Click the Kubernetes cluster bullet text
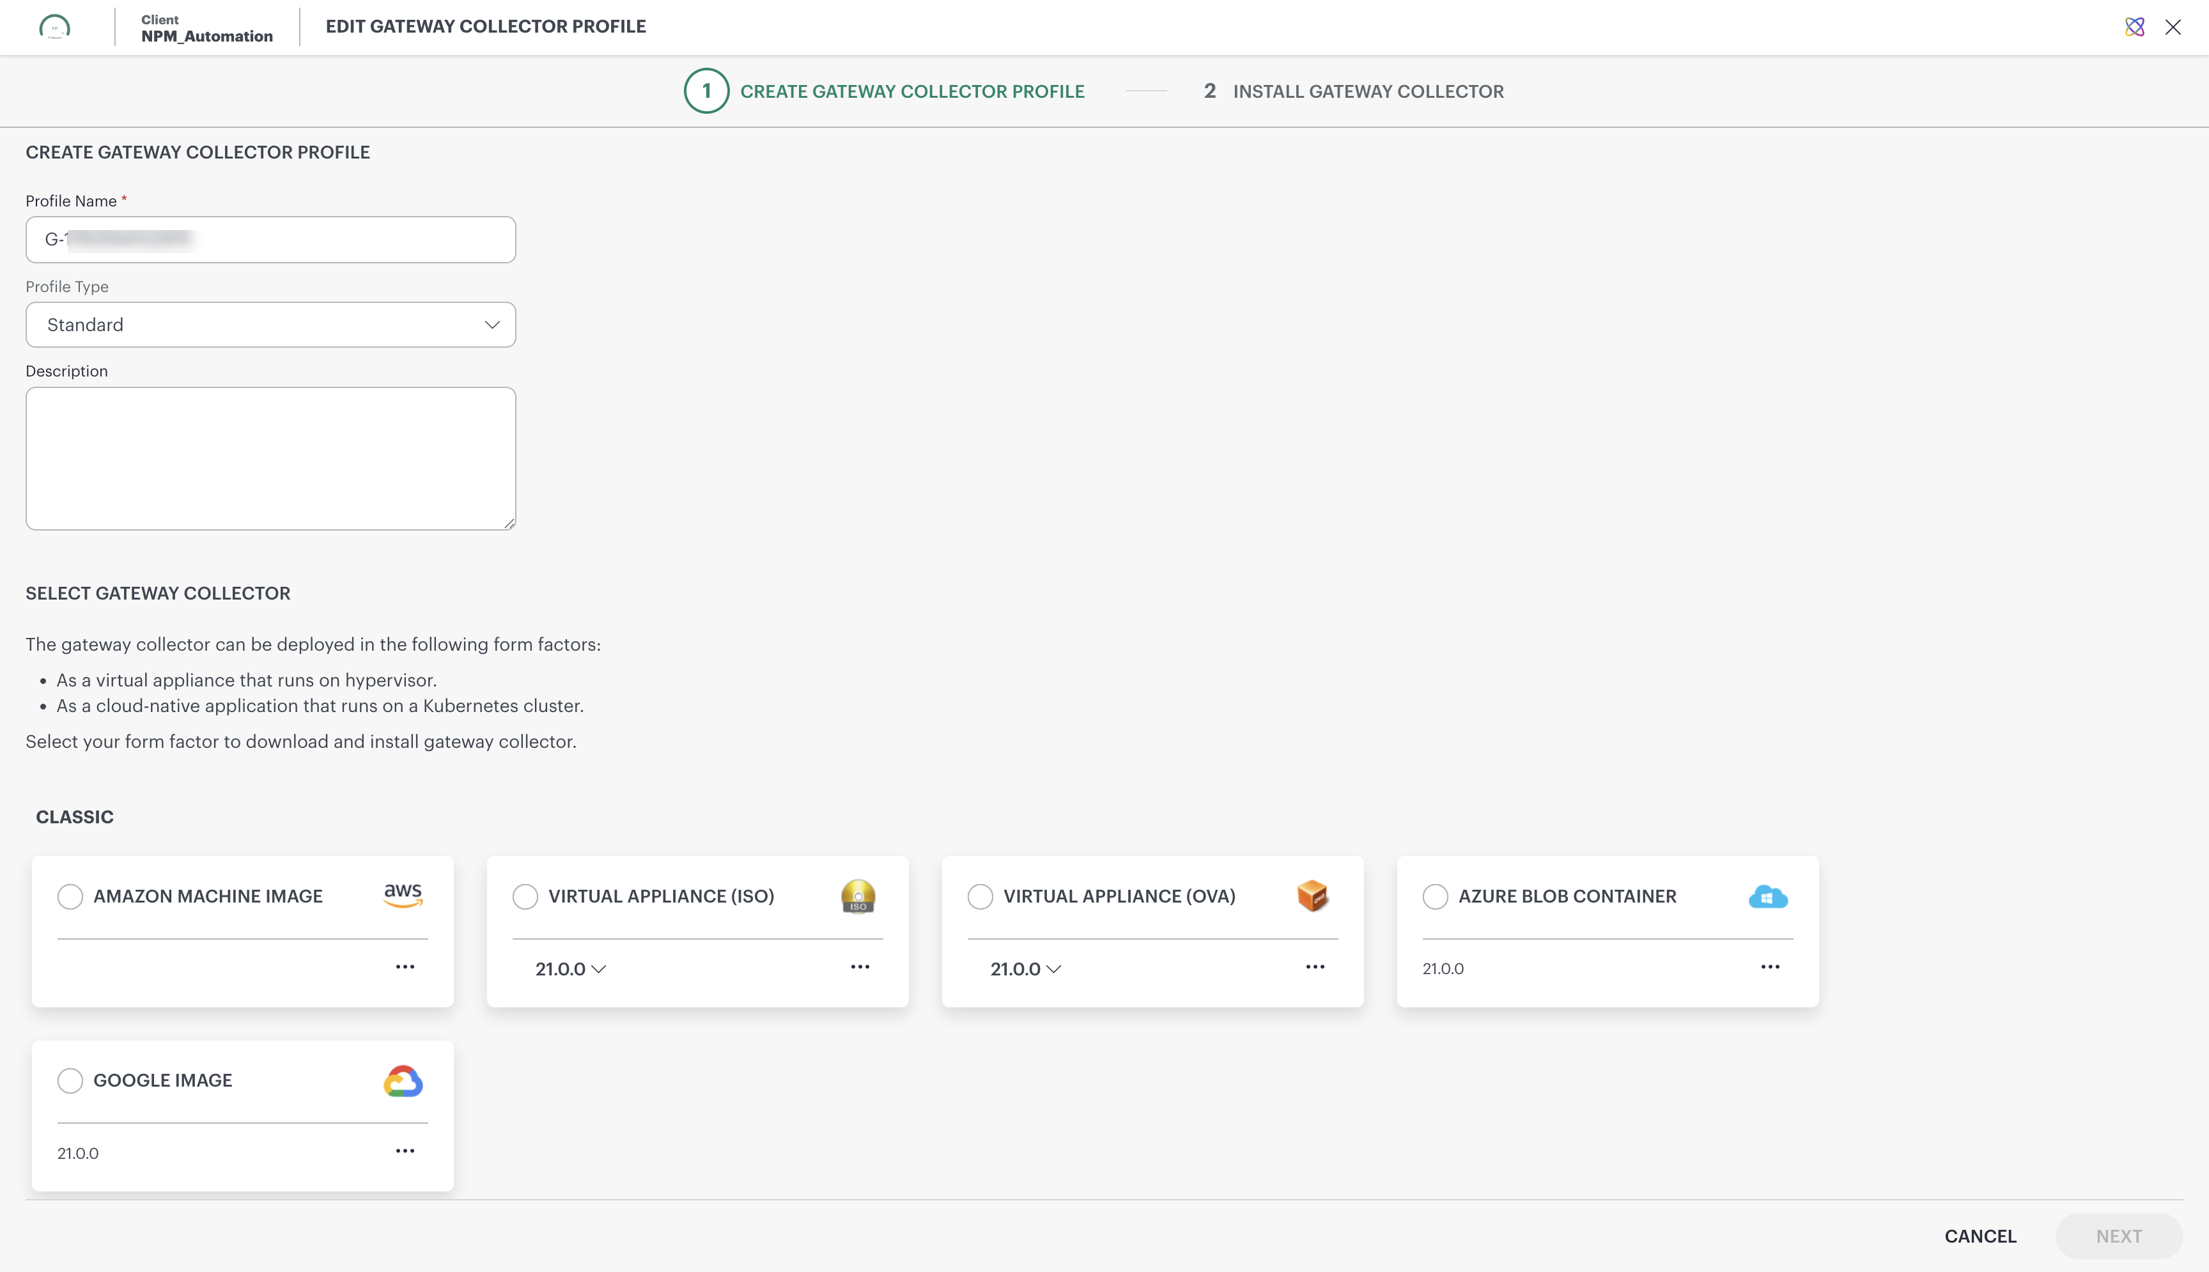The height and width of the screenshot is (1272, 2209). tap(320, 706)
